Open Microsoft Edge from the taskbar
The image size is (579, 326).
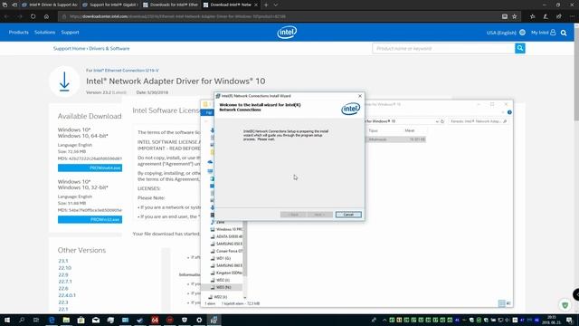click(x=52, y=320)
